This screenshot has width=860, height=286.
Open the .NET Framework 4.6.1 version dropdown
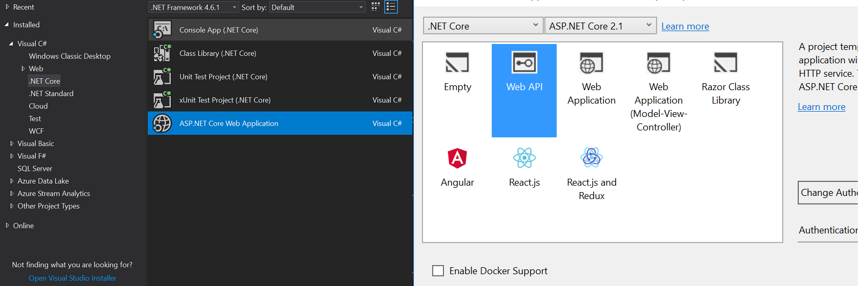pos(194,7)
